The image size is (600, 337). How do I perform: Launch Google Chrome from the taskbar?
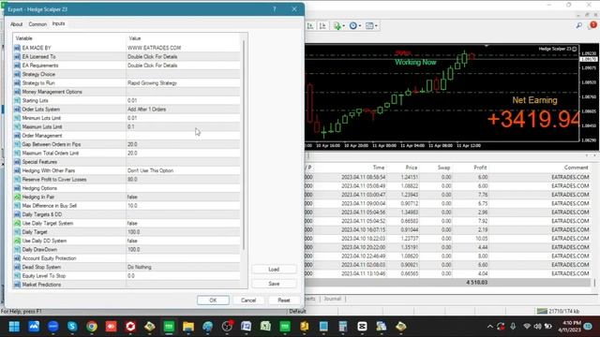[92, 327]
